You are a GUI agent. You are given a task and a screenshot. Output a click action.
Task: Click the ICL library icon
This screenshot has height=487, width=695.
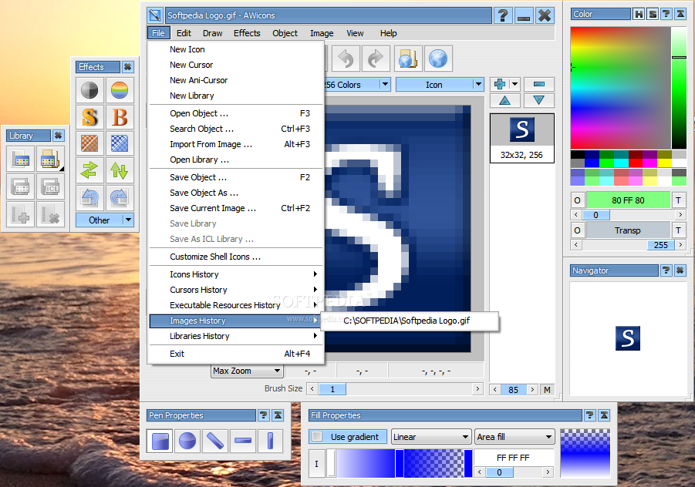(x=50, y=186)
